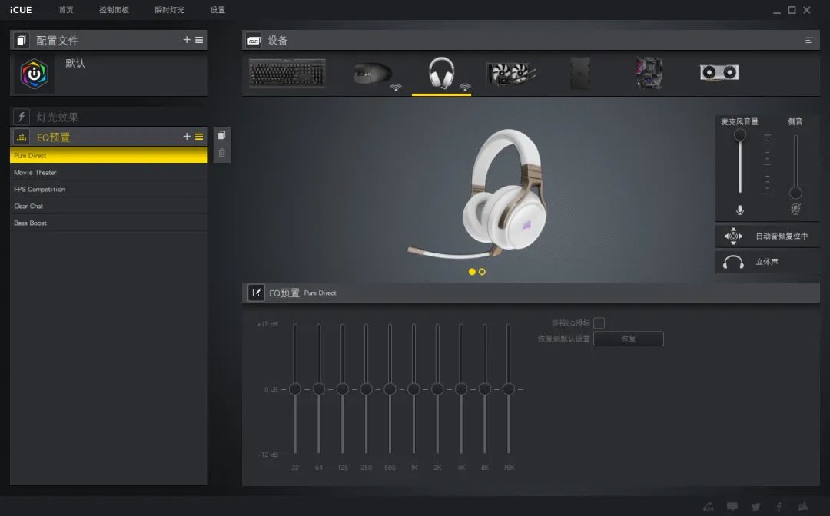The width and height of the screenshot is (830, 516).
Task: Open the devices panel options menu
Action: click(x=808, y=40)
